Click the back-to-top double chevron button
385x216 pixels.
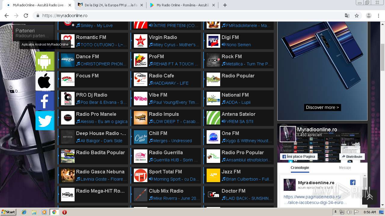pos(370,197)
